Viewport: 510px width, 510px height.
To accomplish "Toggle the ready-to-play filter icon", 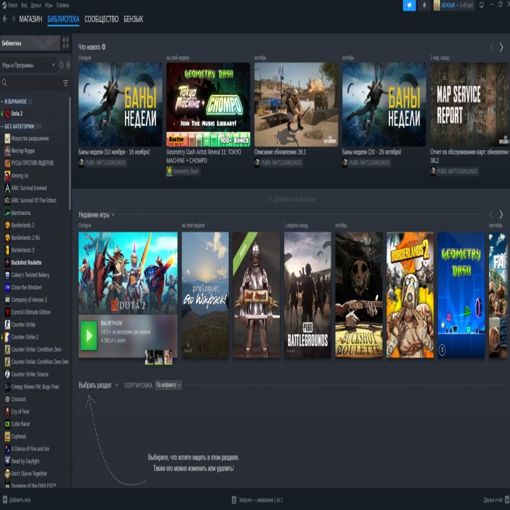I will [x=68, y=65].
